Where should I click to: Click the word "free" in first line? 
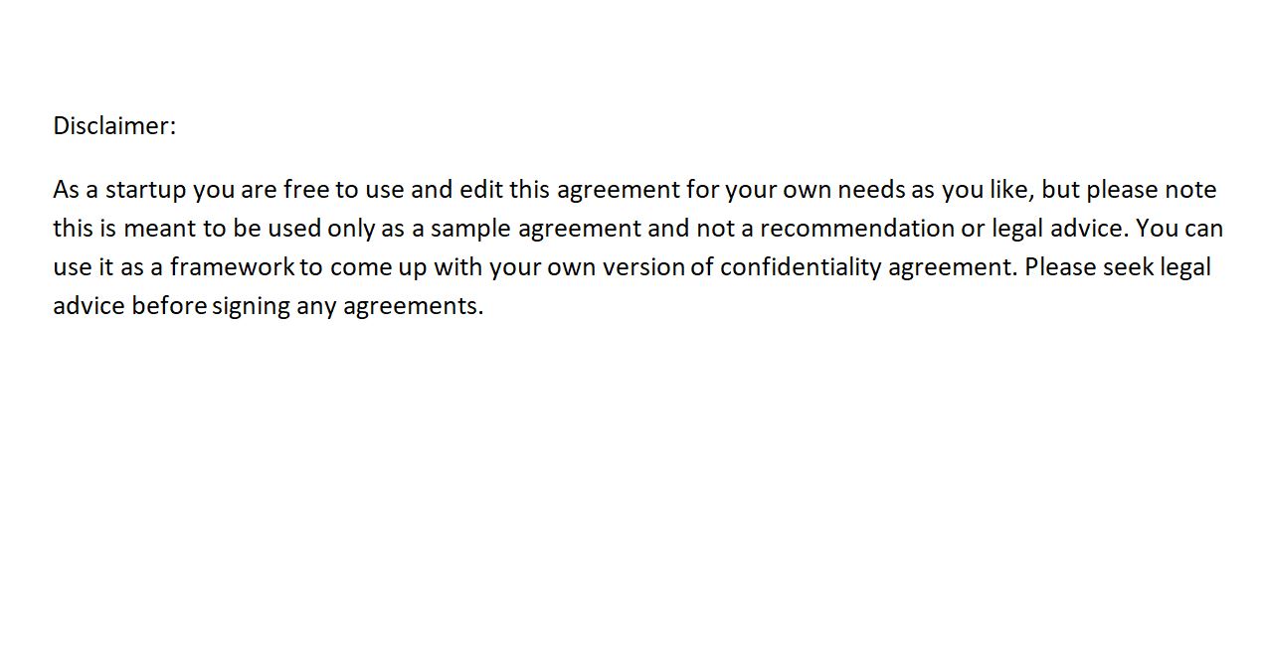pos(306,189)
